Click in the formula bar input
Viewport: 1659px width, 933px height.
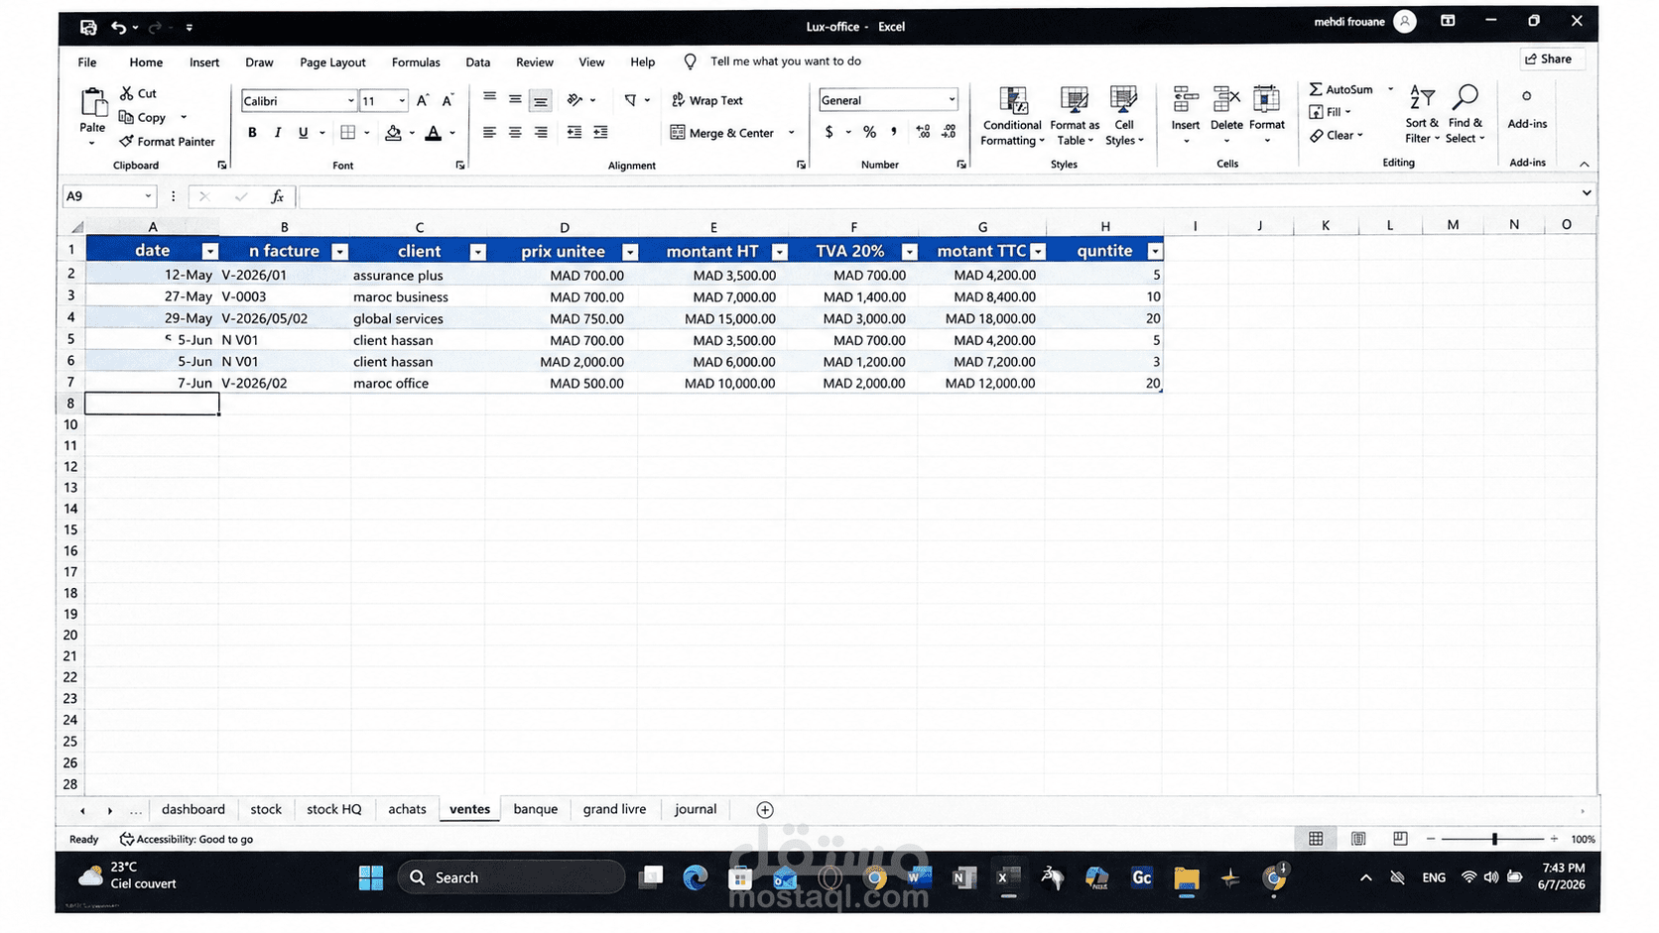point(938,196)
